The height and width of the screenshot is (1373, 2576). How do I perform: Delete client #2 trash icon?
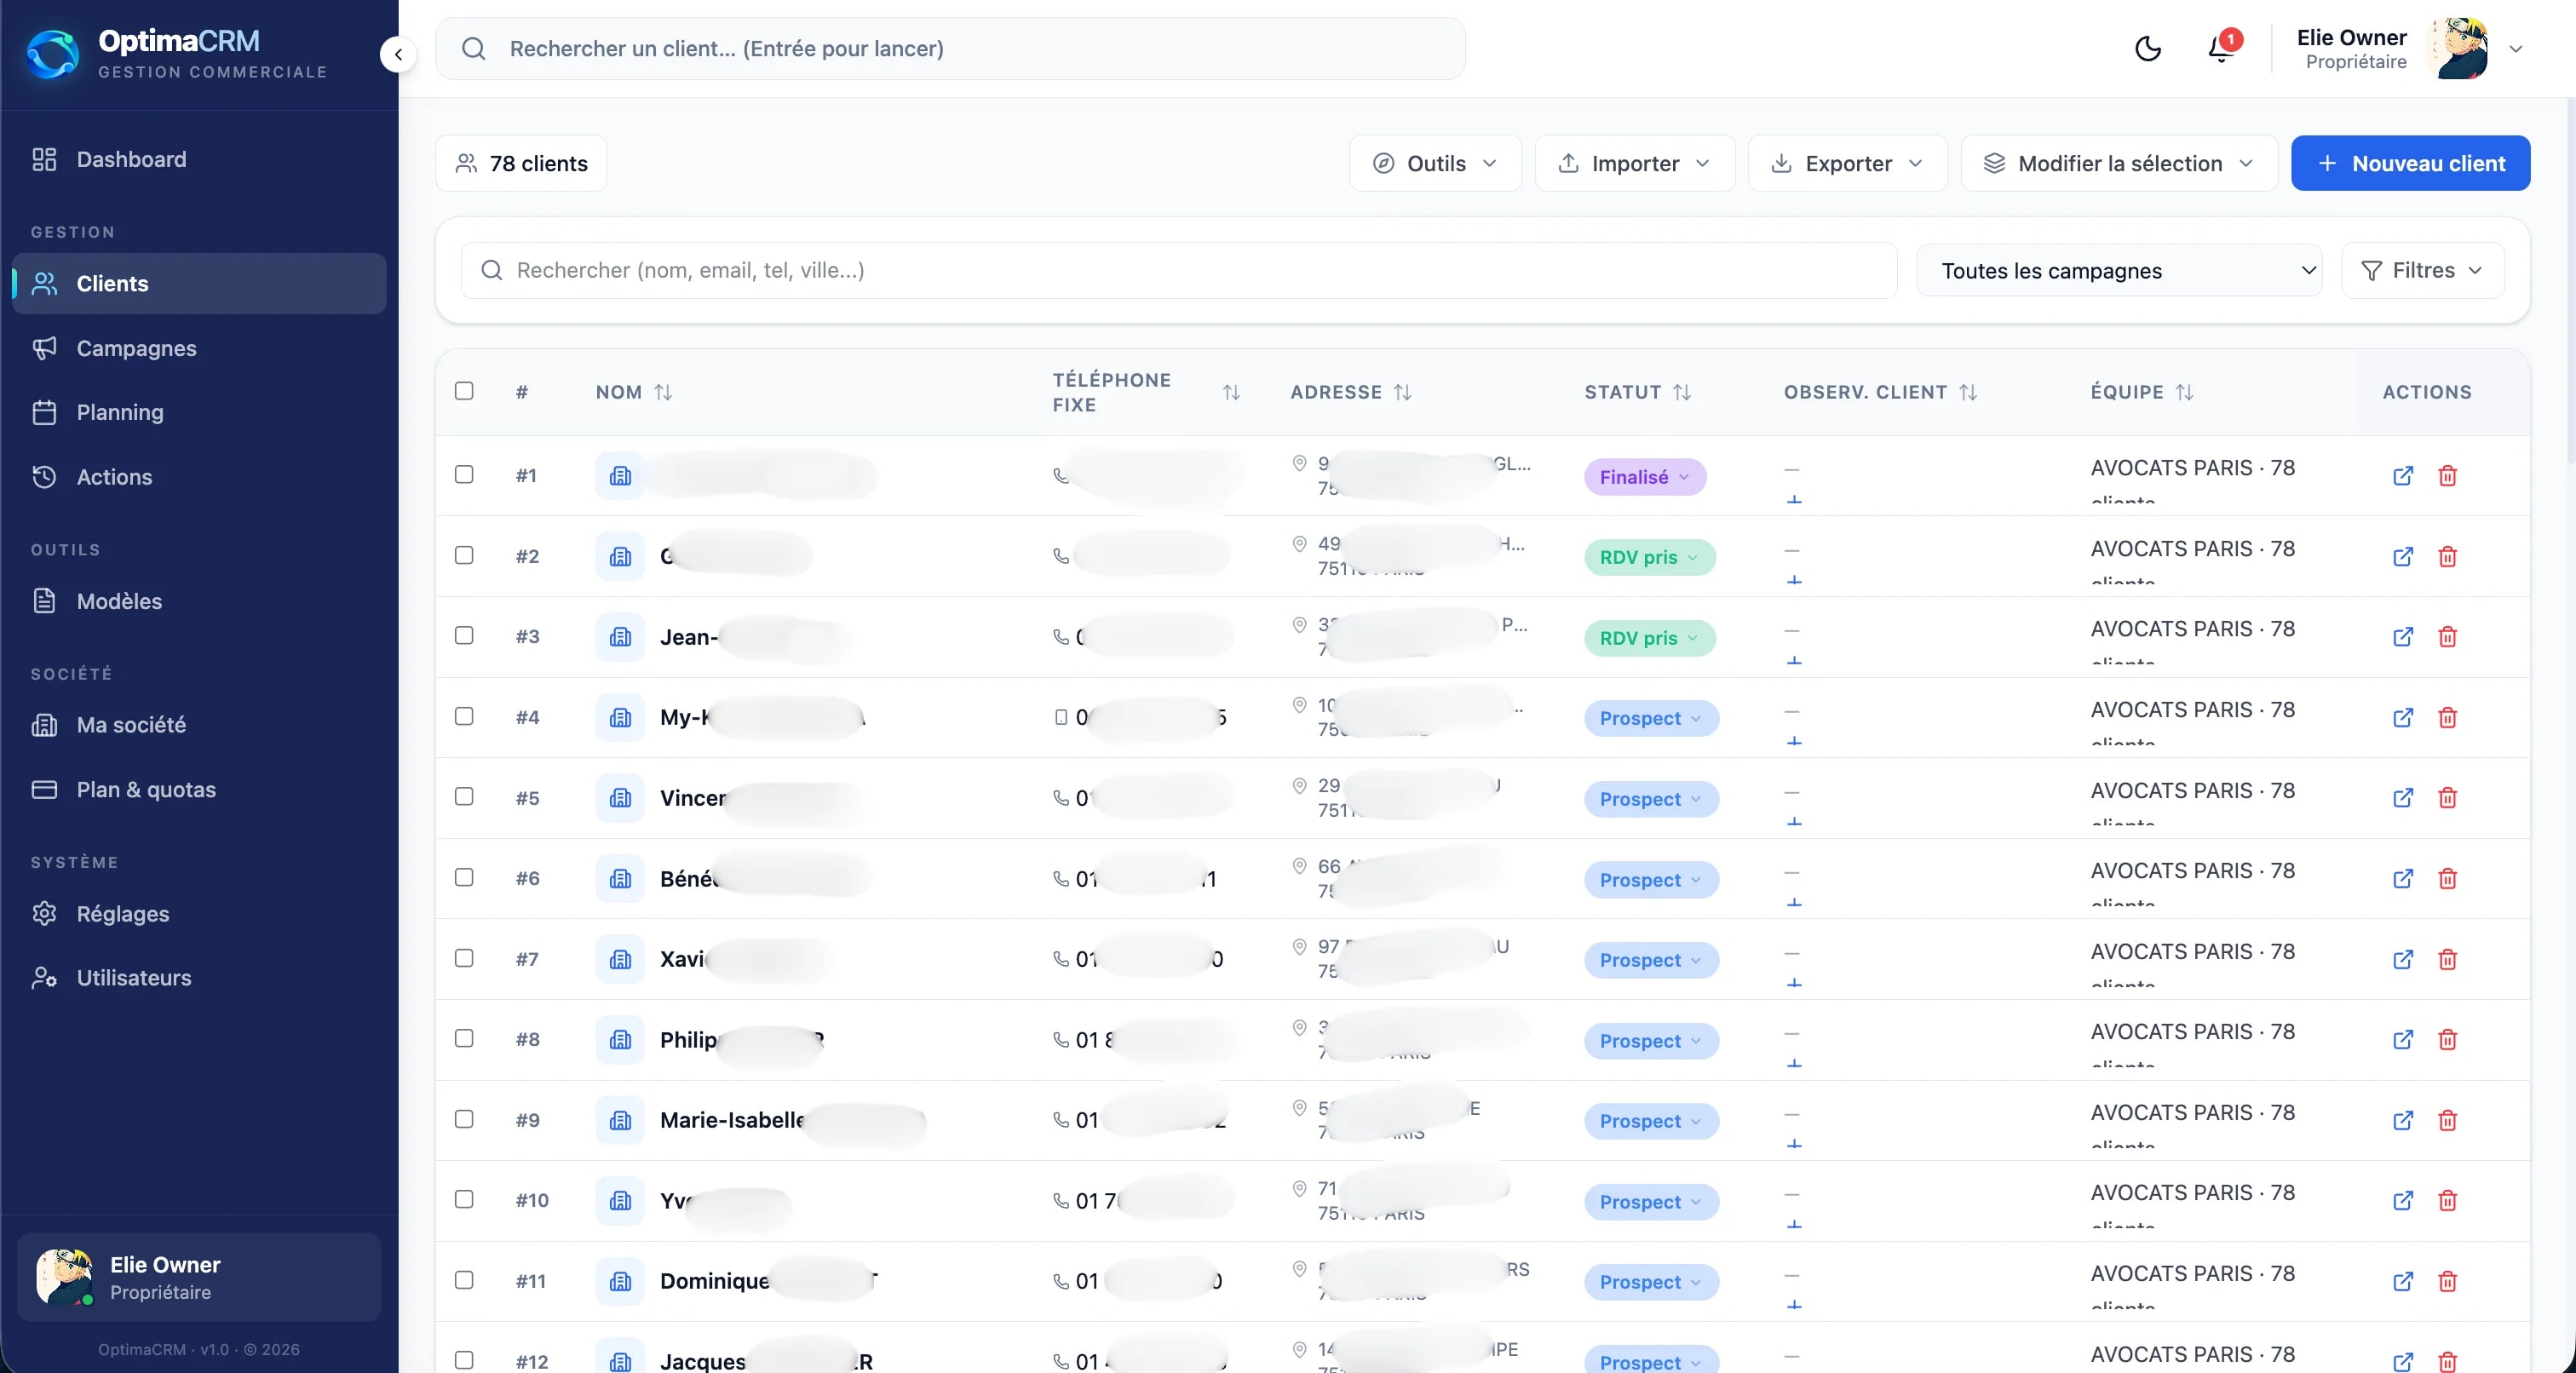click(2447, 557)
